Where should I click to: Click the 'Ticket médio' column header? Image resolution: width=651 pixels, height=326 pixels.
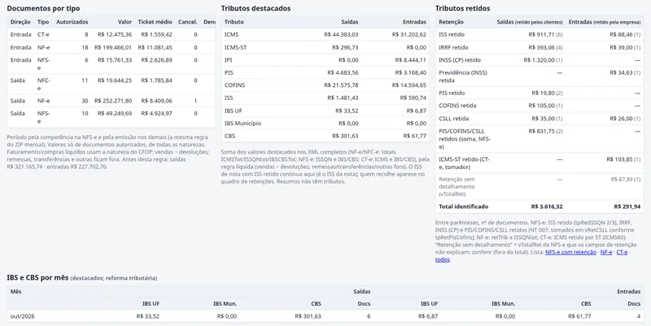[155, 22]
